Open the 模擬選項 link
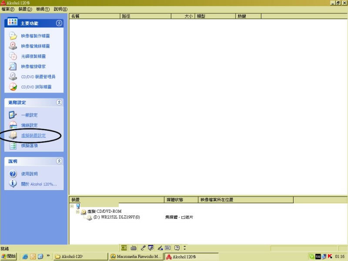This screenshot has width=348, height=261. click(x=29, y=146)
